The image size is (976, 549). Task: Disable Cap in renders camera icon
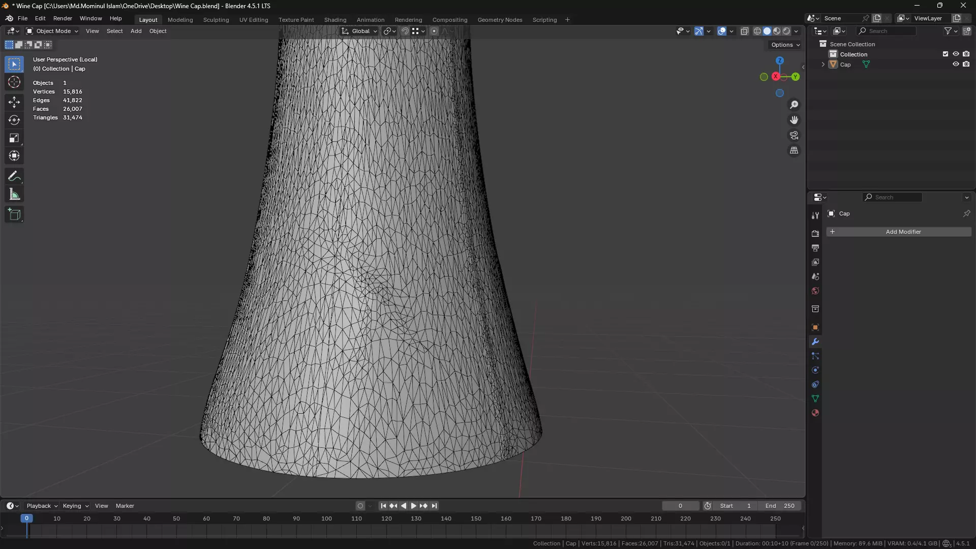click(966, 64)
